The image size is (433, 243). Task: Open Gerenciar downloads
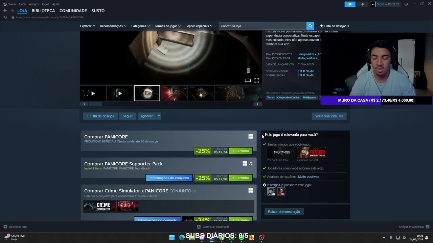point(213,227)
